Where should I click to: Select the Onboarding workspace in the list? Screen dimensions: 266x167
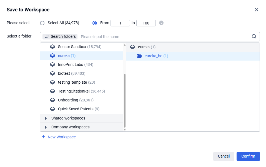(x=68, y=100)
